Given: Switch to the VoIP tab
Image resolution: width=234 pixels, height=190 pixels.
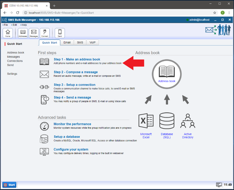Looking at the screenshot, I should coord(92,43).
